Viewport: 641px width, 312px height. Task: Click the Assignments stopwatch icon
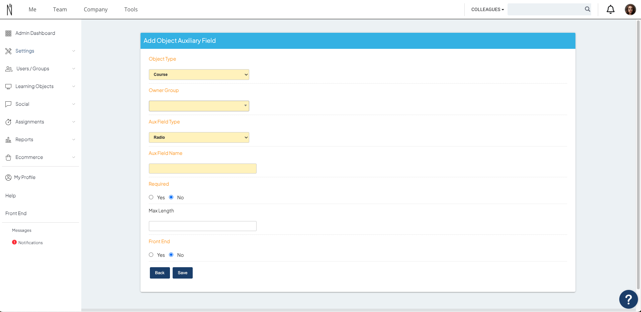click(x=8, y=122)
